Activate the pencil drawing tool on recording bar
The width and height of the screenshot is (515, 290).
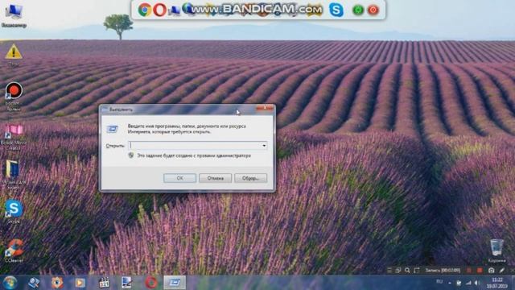coord(501,271)
